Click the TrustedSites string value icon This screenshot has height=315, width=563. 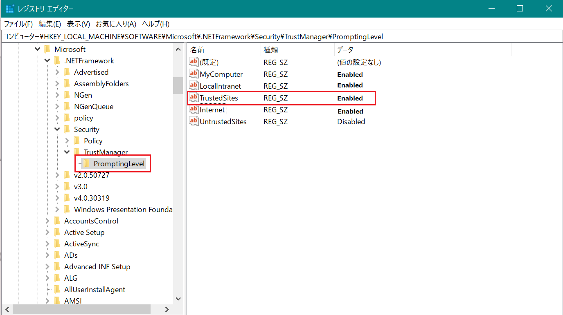click(194, 98)
